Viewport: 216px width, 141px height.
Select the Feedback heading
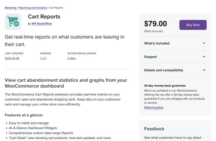(x=154, y=129)
